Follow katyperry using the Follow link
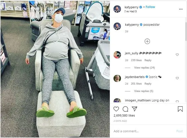This screenshot has width=187, height=138. point(150,7)
